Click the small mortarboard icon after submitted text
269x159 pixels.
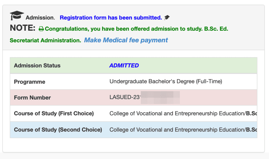pos(167,17)
